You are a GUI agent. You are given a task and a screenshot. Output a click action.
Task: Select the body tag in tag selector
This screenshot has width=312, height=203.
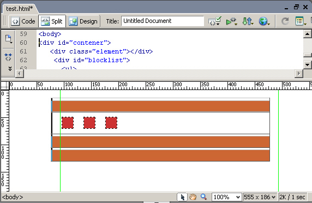(13, 197)
